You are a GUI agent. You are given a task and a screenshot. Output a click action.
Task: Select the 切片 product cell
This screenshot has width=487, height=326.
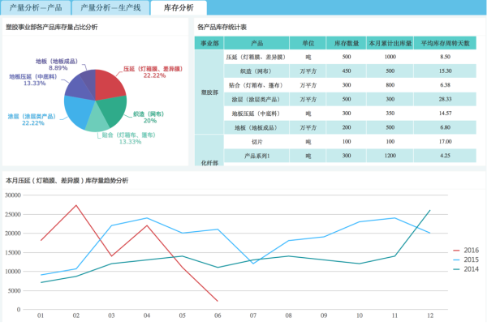point(256,142)
